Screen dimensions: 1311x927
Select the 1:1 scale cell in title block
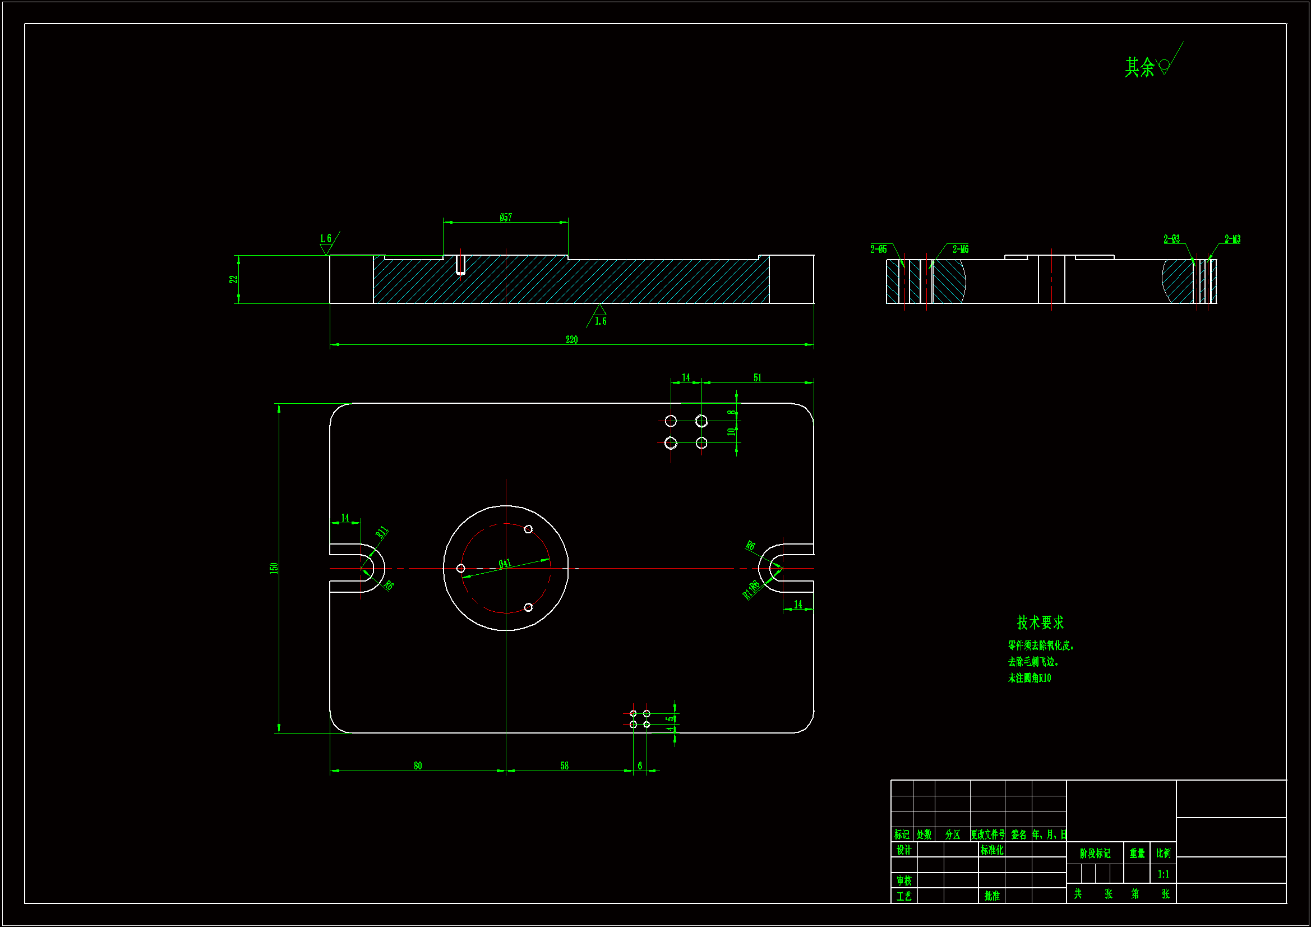[1163, 874]
